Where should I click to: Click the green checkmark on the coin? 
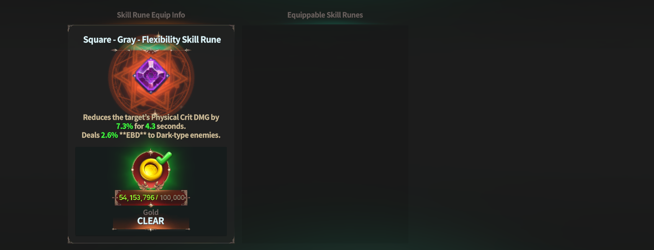tap(164, 158)
